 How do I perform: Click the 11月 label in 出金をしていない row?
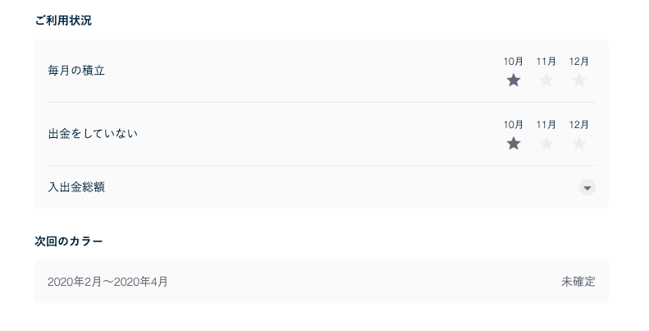(546, 125)
